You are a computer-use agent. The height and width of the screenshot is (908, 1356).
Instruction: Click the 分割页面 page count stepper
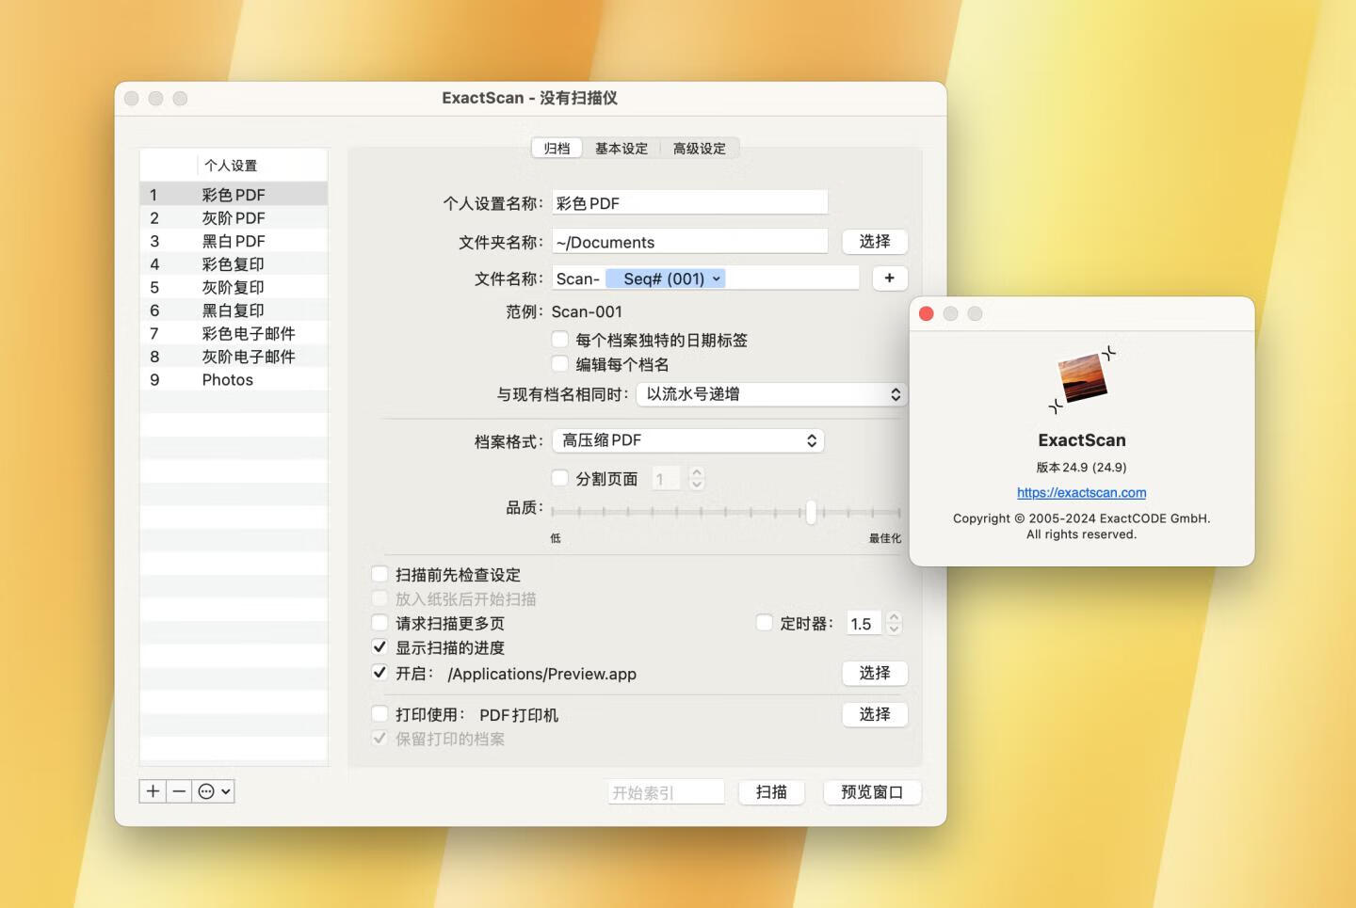[x=697, y=479]
